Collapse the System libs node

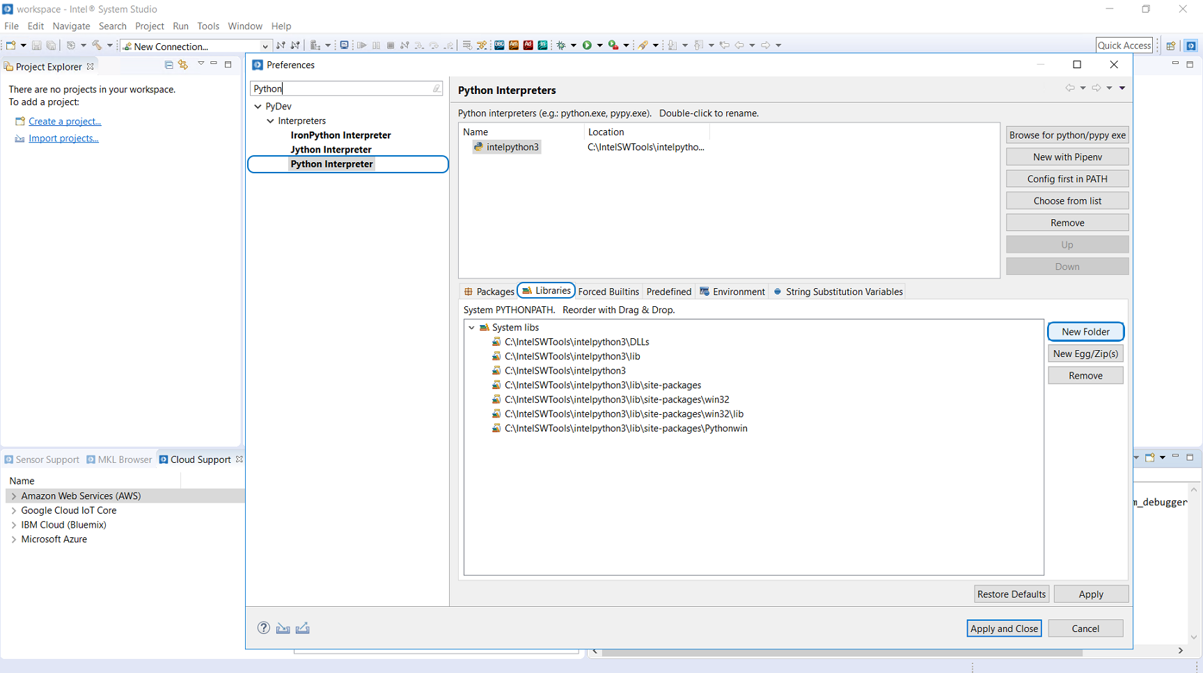click(472, 328)
